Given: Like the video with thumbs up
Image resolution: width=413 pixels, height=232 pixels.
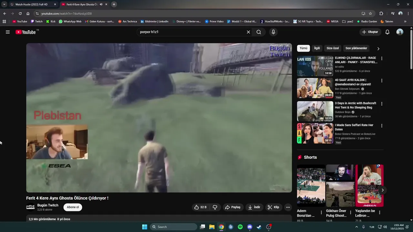Looking at the screenshot, I should (200, 207).
